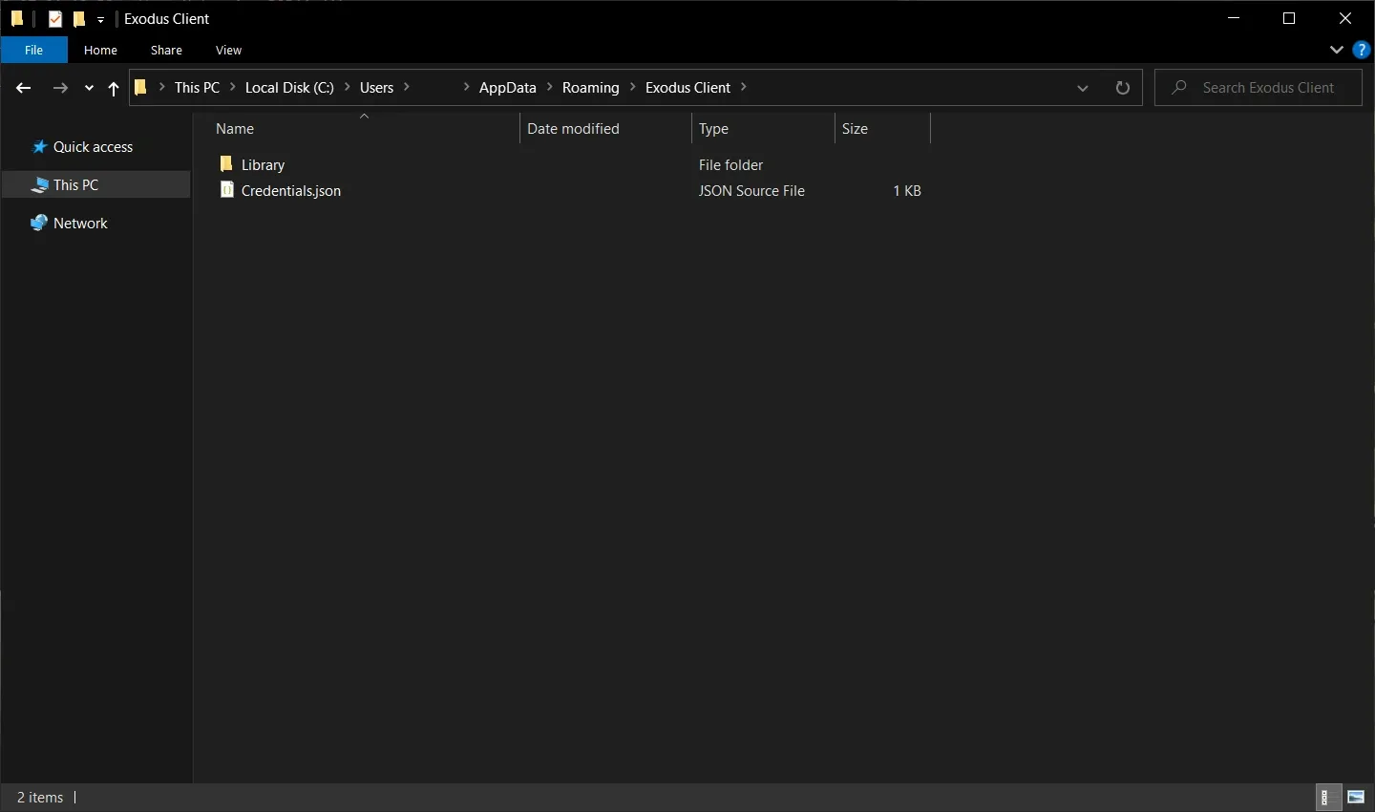Viewport: 1375px width, 812px height.
Task: Switch to the View ribbon tab
Action: [228, 50]
